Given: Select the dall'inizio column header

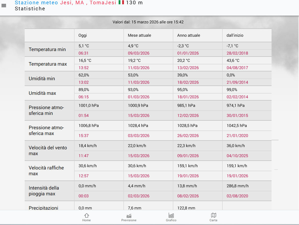Looking at the screenshot, I should click(x=235, y=35).
